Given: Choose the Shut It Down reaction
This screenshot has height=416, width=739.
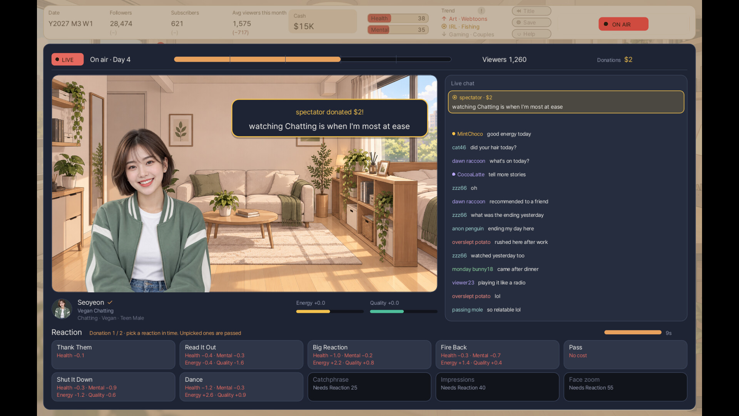Looking at the screenshot, I should [x=113, y=387].
